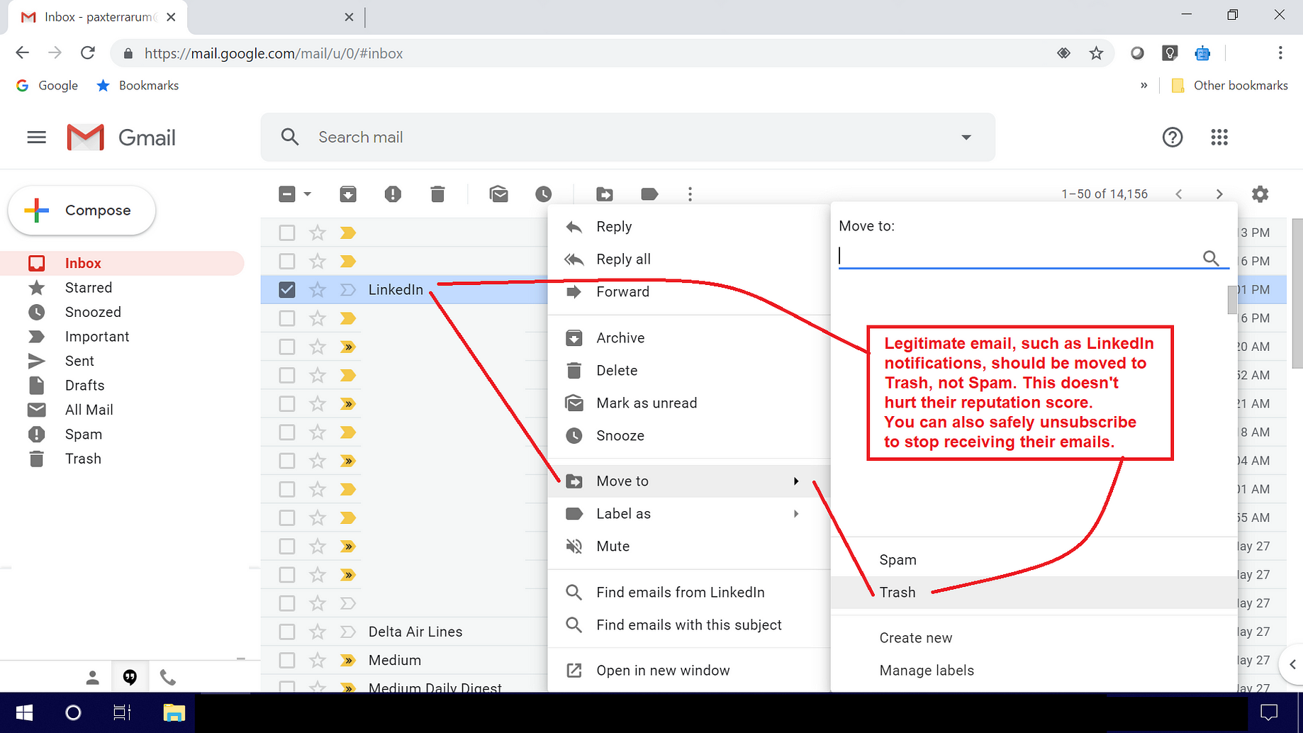
Task: Open Gmail Help question mark
Action: pos(1173,138)
